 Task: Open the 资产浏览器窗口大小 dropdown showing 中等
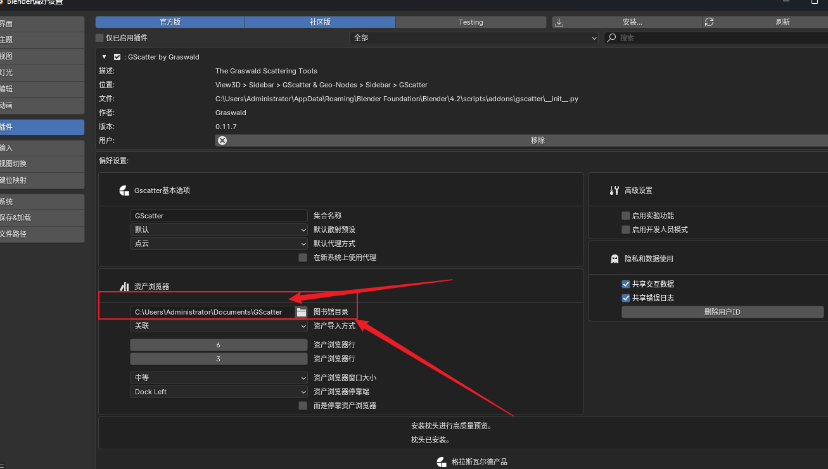[x=219, y=378]
